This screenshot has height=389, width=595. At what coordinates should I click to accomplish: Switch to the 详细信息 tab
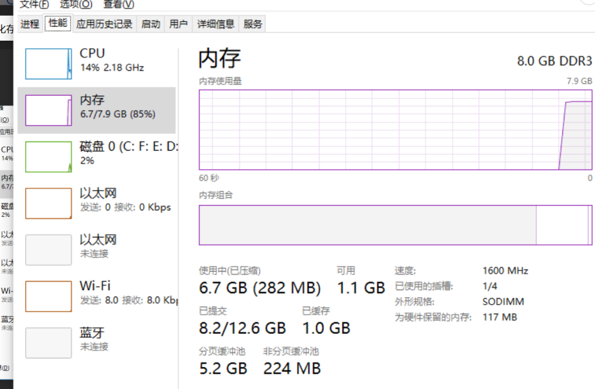click(216, 24)
